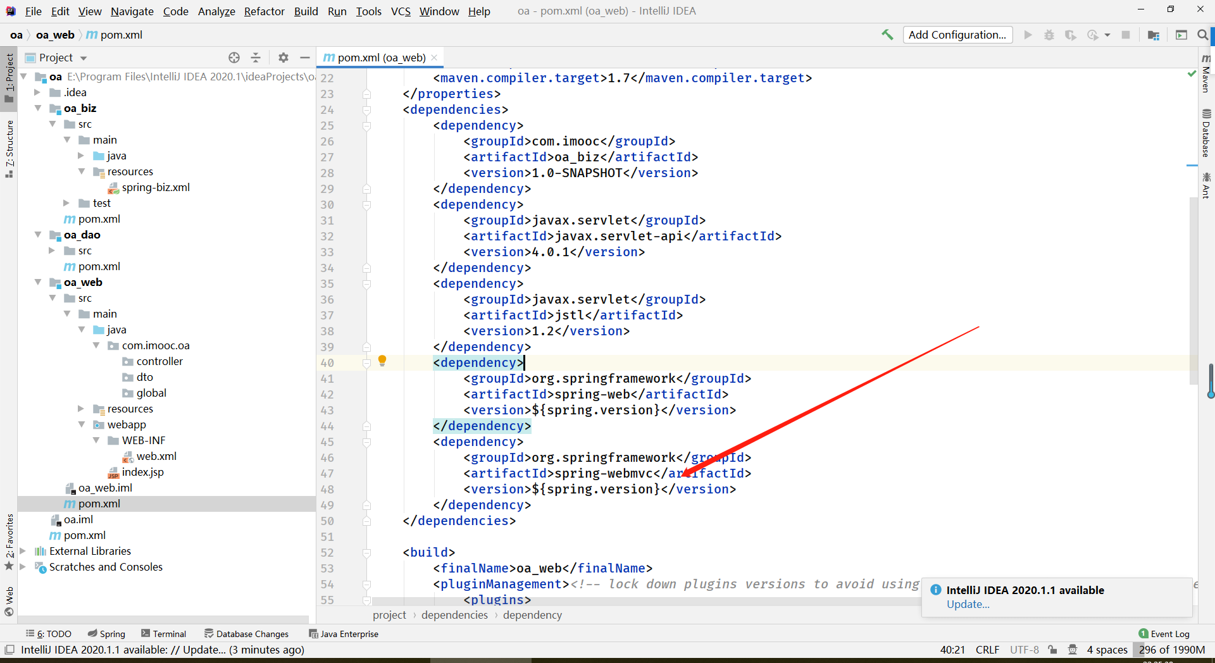
Task: Hide the Project panel with minus icon
Action: coord(304,58)
